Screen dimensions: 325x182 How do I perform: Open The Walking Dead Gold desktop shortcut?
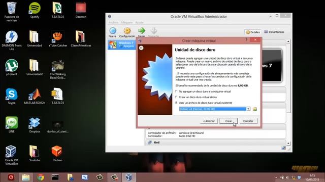point(57,69)
